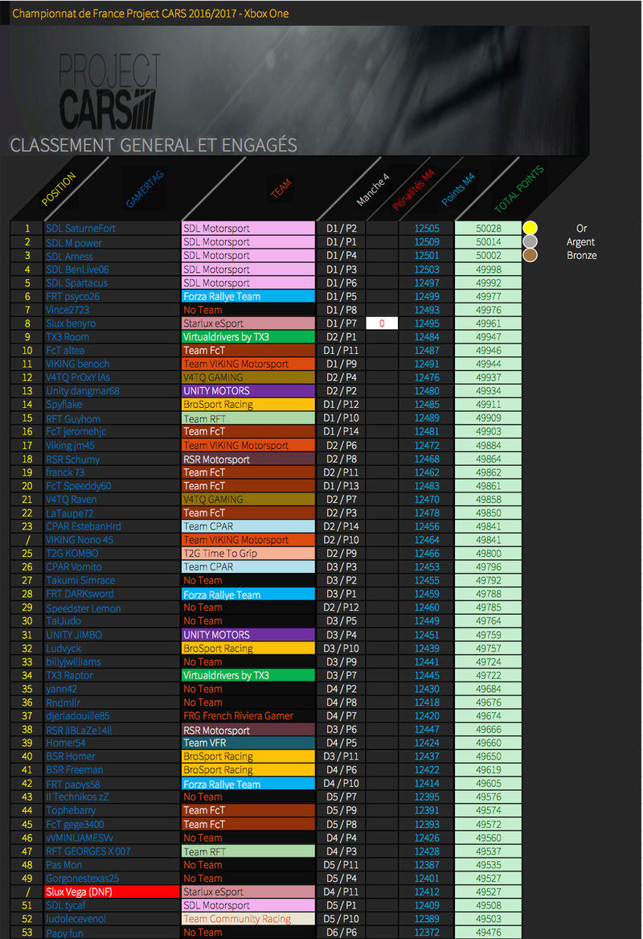
Task: Select gamertag Gorgonestexas25
Action: (x=82, y=879)
